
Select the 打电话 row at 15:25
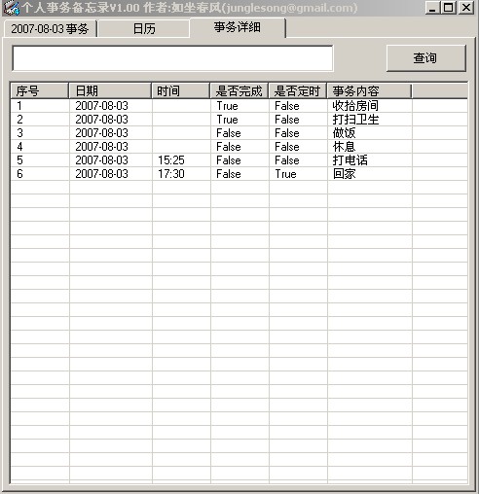[239, 160]
